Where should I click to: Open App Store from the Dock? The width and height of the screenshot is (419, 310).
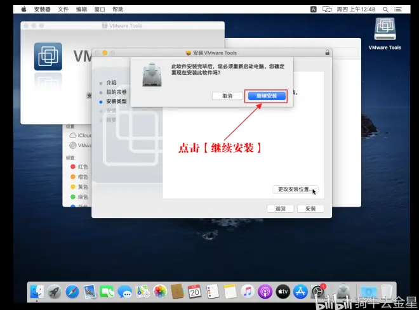300,292
